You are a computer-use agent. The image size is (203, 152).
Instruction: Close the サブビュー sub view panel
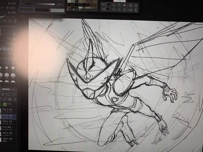(x=23, y=15)
